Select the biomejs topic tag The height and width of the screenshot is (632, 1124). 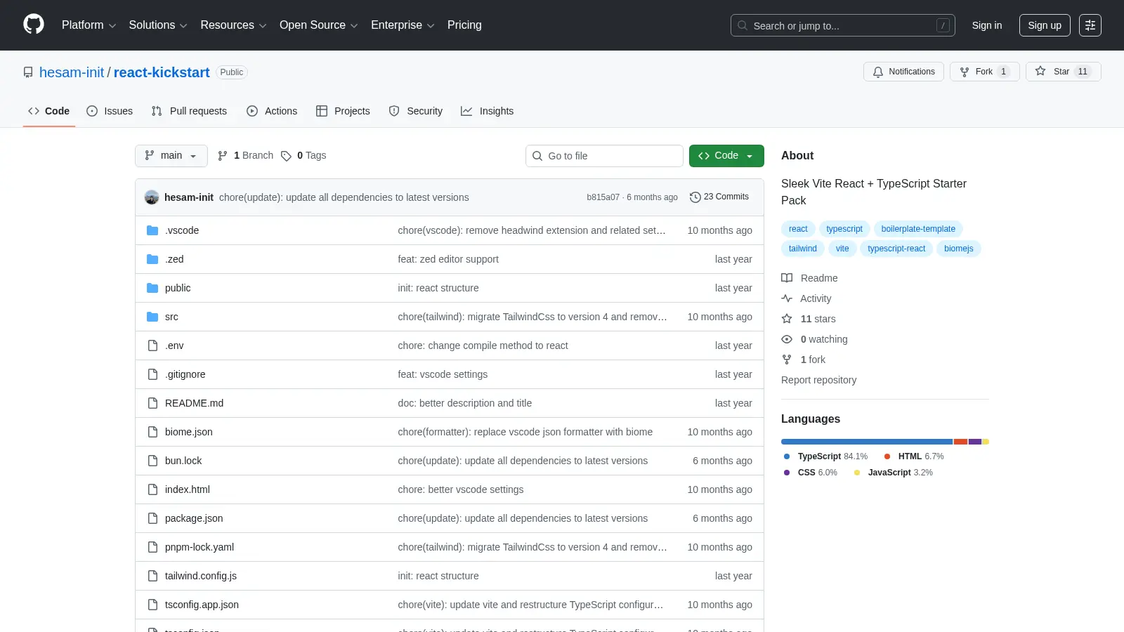[958, 249]
